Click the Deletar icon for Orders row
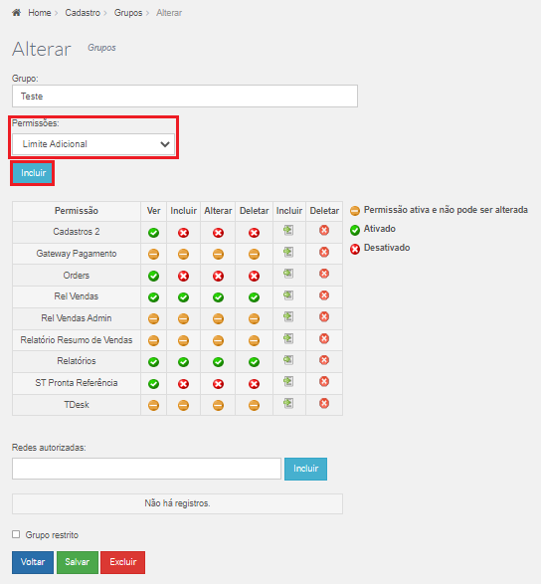This screenshot has height=584, width=541. pos(324,274)
